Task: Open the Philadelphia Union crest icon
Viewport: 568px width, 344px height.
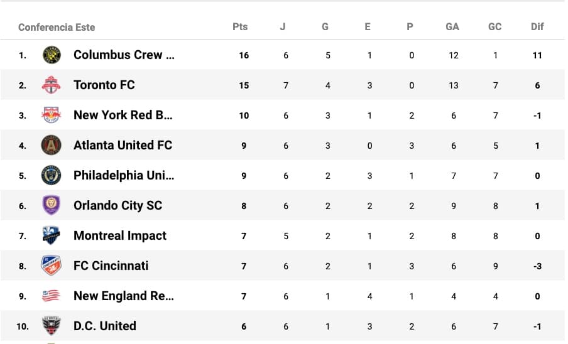Action: (x=51, y=175)
